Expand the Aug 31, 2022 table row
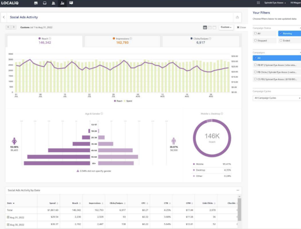The height and width of the screenshot is (229, 301). [8, 217]
